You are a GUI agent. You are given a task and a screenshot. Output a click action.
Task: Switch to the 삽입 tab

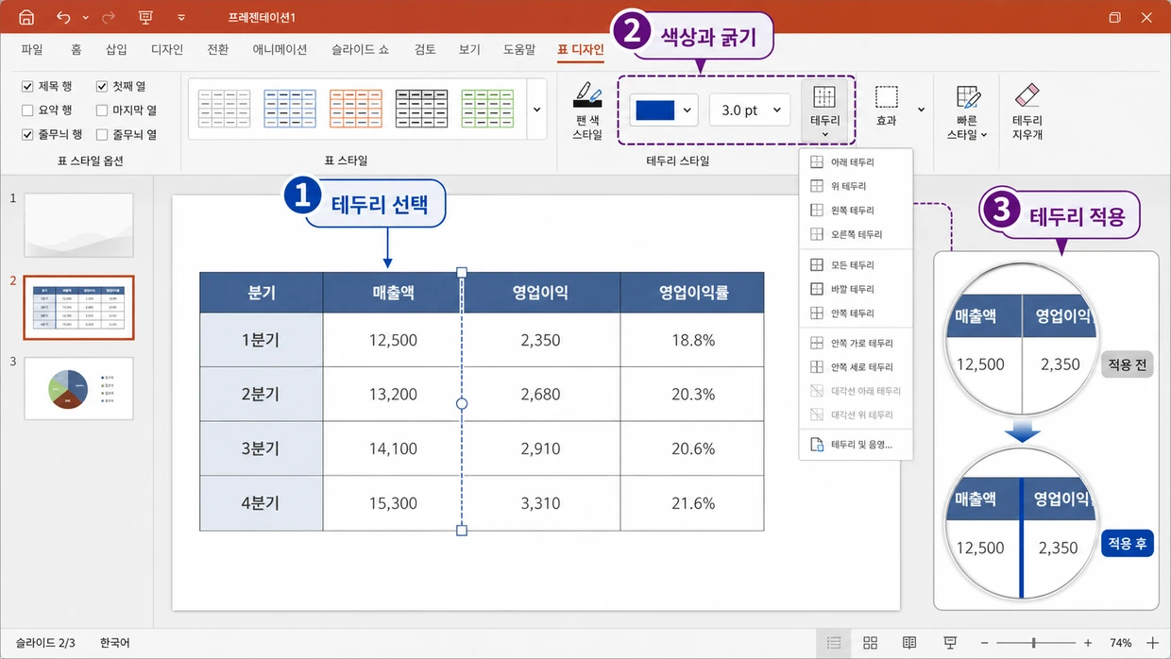pyautogui.click(x=116, y=50)
